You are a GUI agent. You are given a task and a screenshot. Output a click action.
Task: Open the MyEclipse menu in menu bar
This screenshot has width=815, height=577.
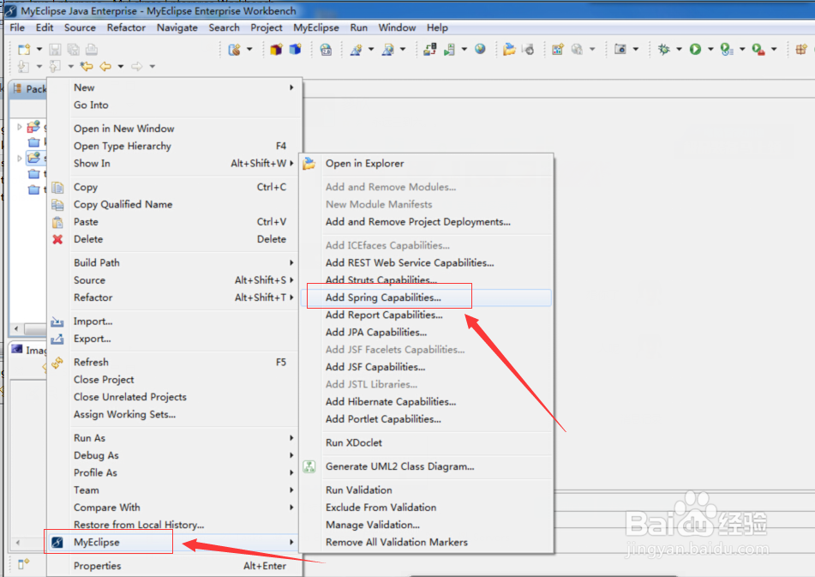point(316,27)
